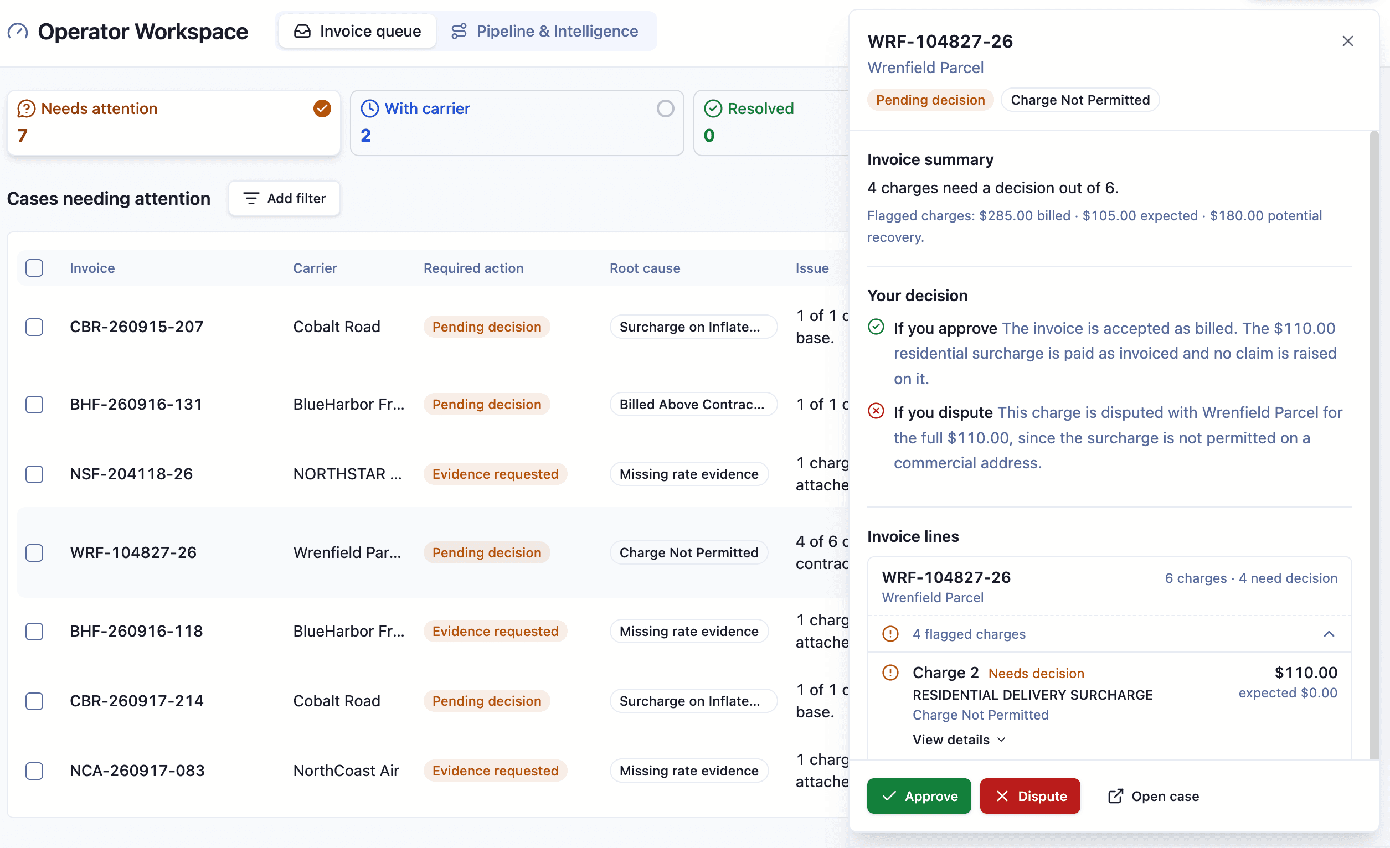
Task: Click the pipeline icon beside Pipeline & Intelligence
Action: click(459, 31)
